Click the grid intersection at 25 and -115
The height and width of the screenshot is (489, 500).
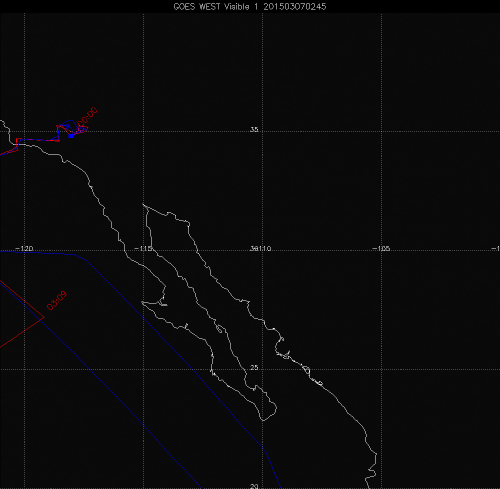click(143, 369)
